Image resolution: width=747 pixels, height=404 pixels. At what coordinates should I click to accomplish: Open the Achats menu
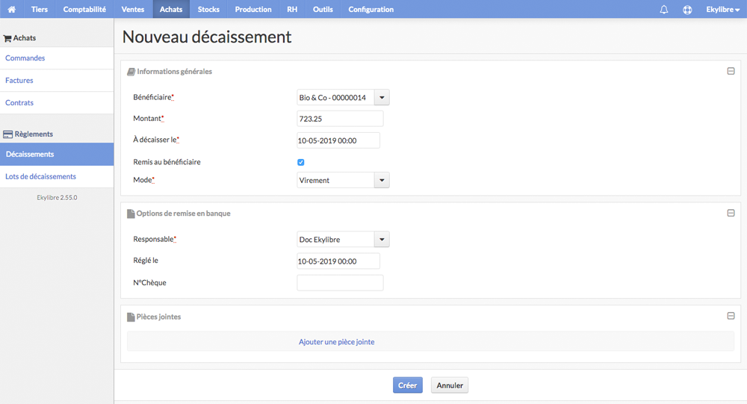(171, 9)
